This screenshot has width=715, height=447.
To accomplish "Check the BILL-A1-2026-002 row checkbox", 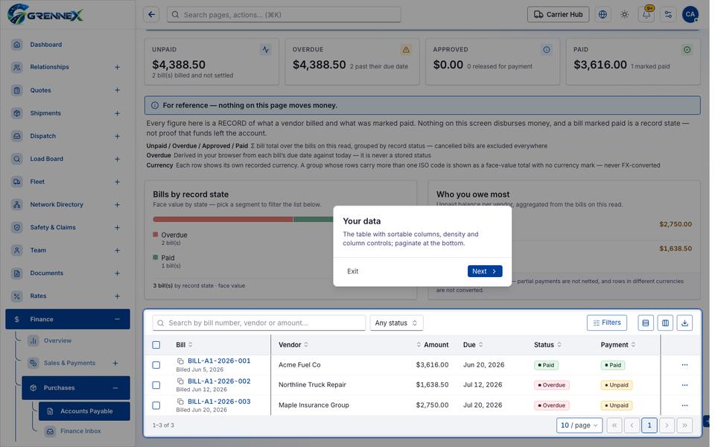I will (x=156, y=385).
